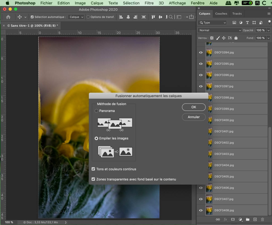Click the link layers chain icon

tap(218, 219)
